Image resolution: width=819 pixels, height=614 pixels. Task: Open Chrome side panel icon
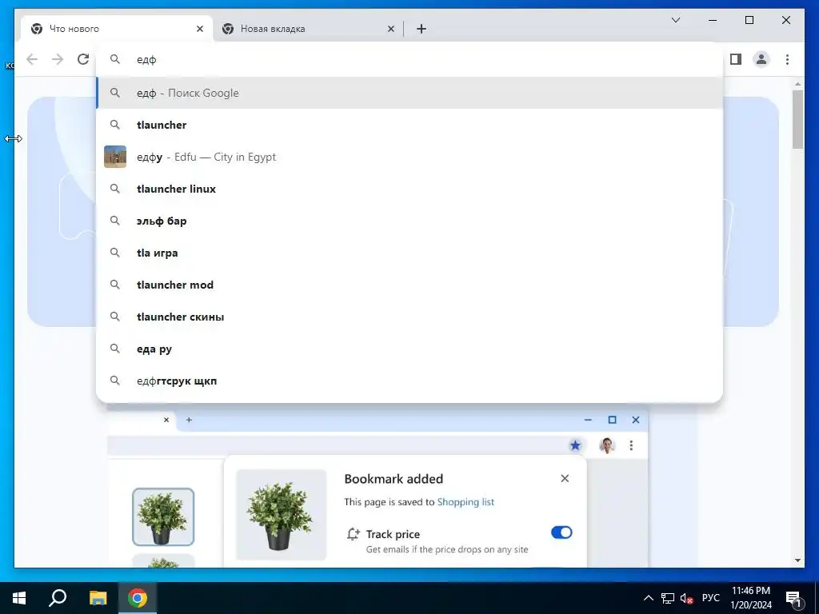click(736, 59)
